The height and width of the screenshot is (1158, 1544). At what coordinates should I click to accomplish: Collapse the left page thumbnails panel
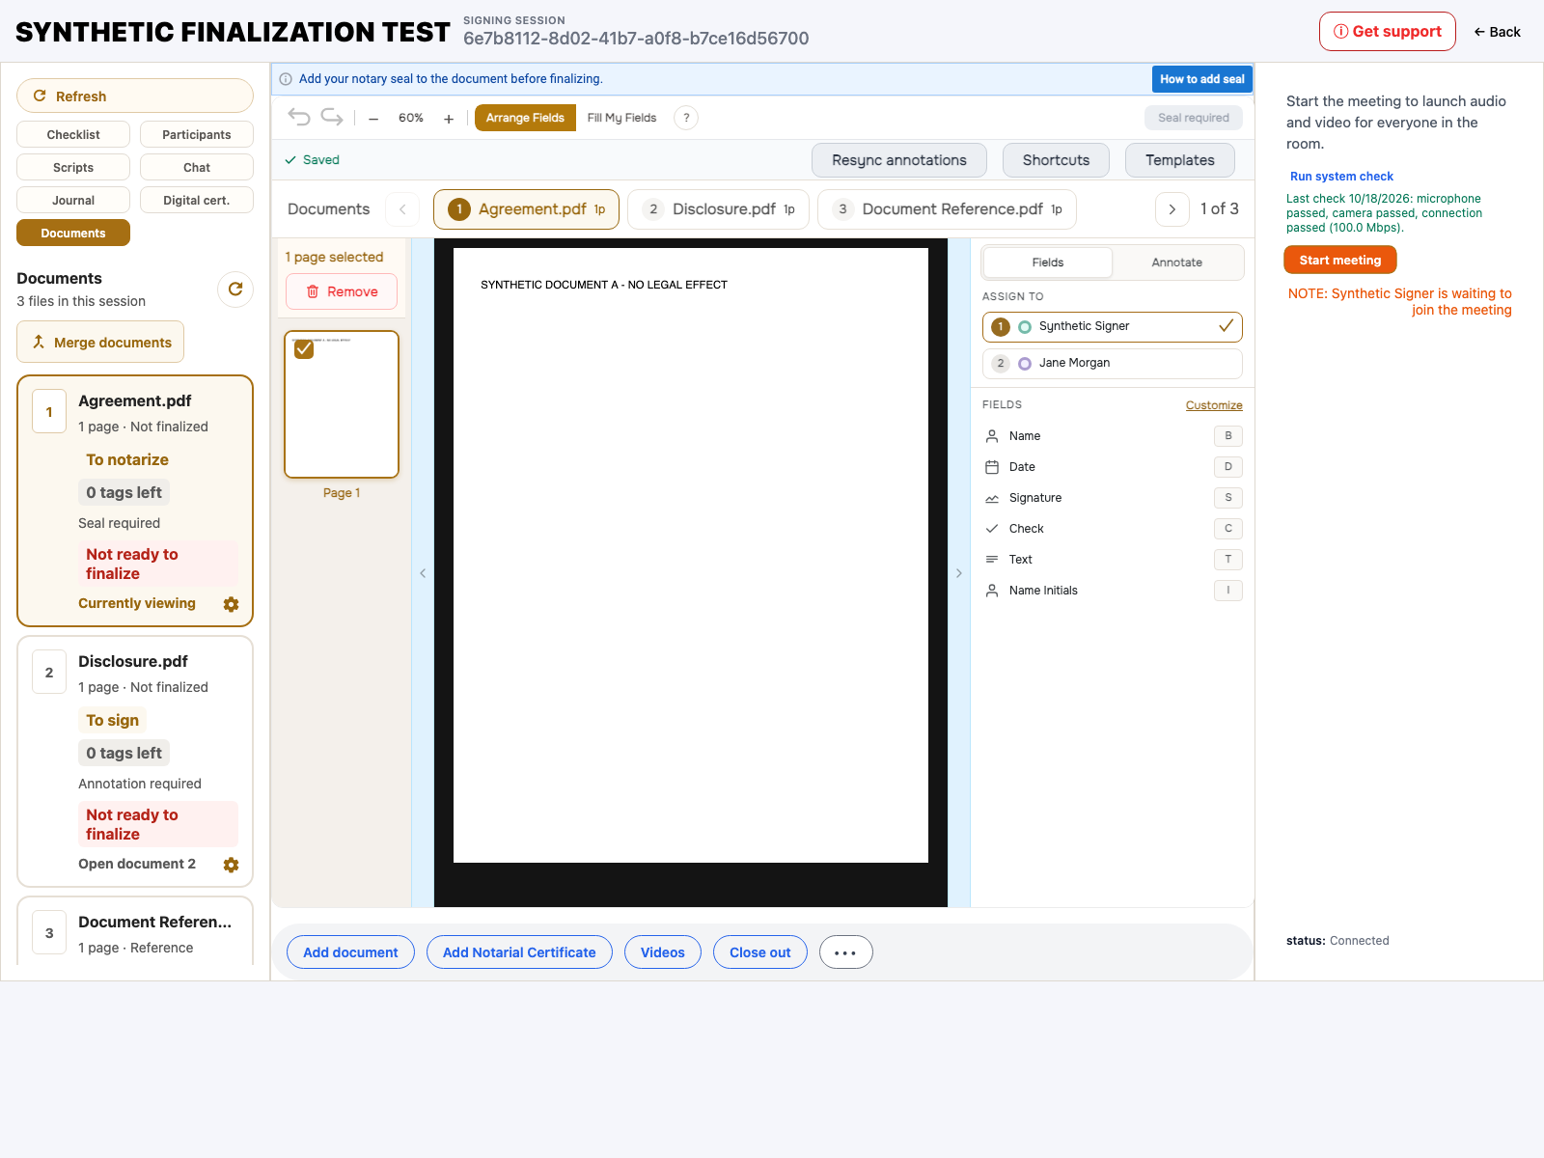pyautogui.click(x=423, y=573)
